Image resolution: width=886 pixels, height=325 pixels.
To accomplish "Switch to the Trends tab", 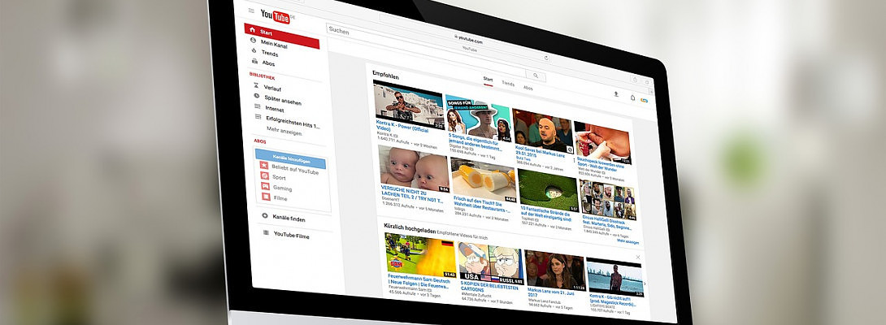I will tap(508, 84).
